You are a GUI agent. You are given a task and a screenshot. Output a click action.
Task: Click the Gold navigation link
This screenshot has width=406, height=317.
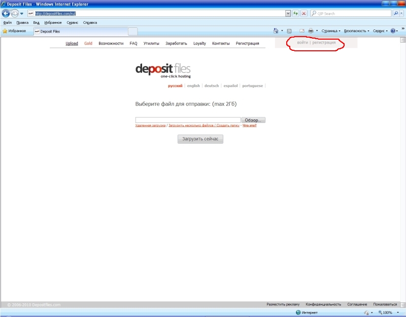[x=88, y=43]
